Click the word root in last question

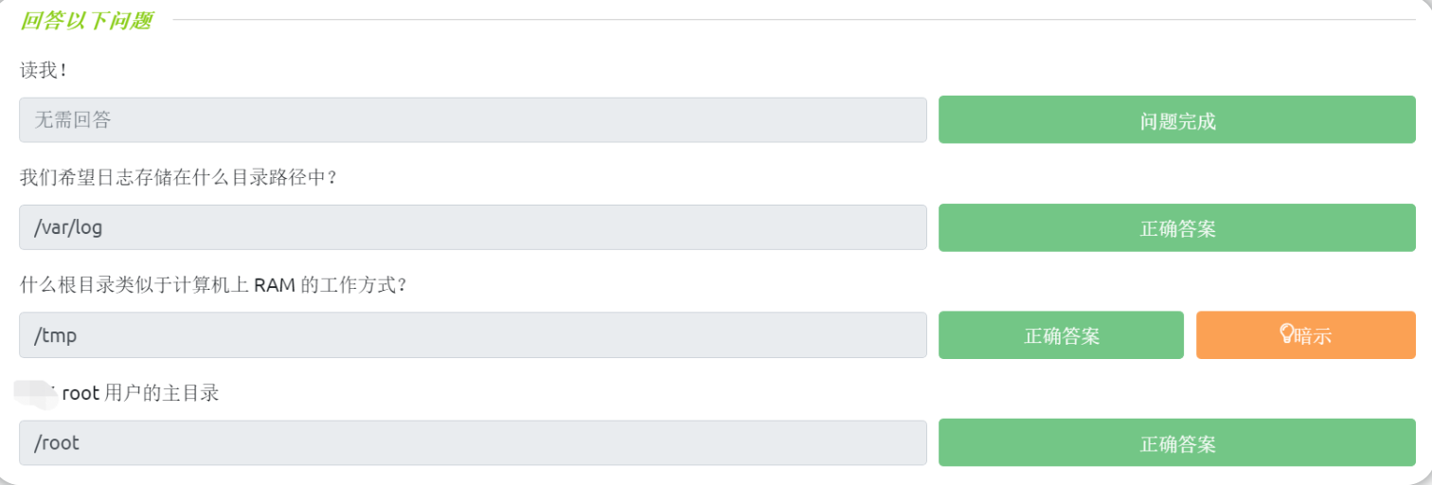coord(81,393)
